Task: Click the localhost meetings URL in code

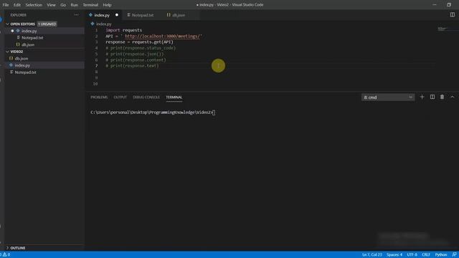Action: pyautogui.click(x=163, y=37)
